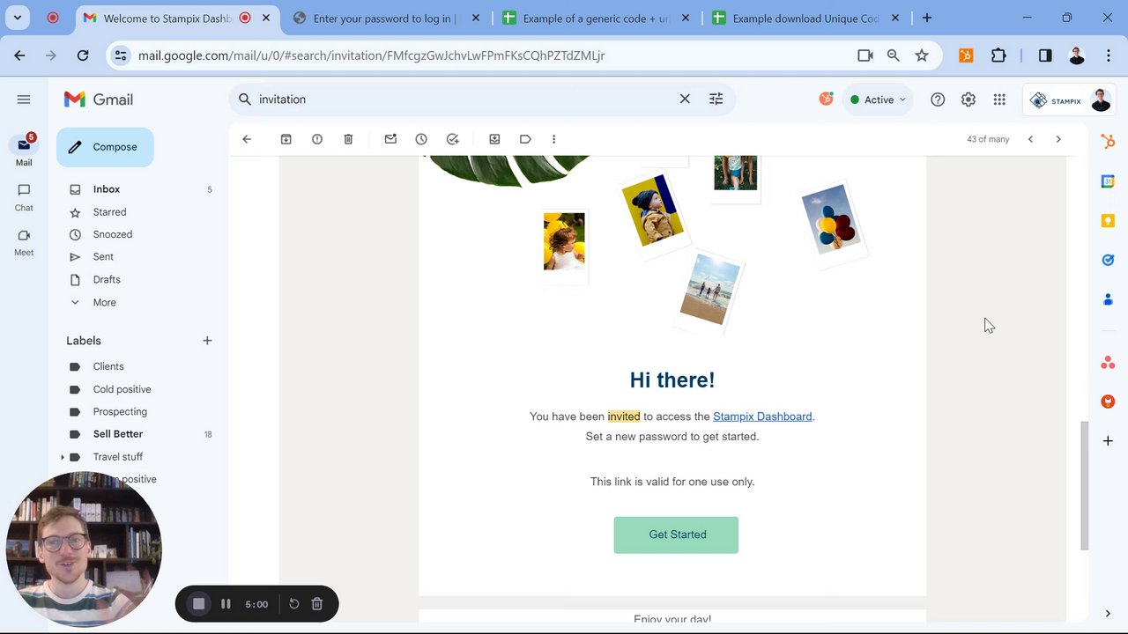
Task: Report this email as spam
Action: click(317, 139)
